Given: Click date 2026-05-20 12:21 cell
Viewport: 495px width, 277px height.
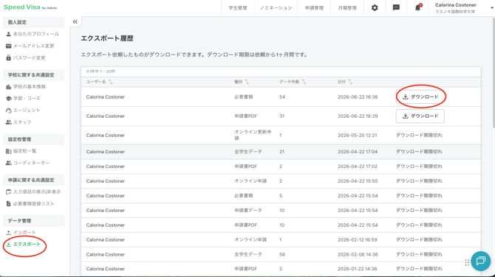Looking at the screenshot, I should pos(358,136).
